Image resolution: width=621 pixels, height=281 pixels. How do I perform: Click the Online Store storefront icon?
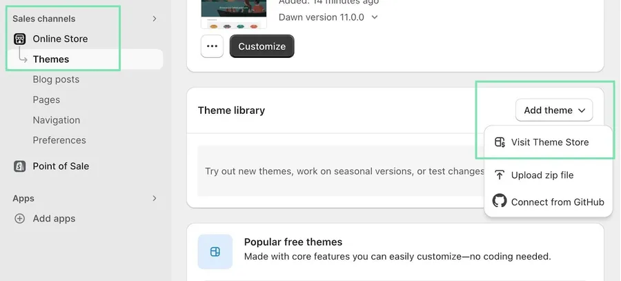[x=19, y=39]
